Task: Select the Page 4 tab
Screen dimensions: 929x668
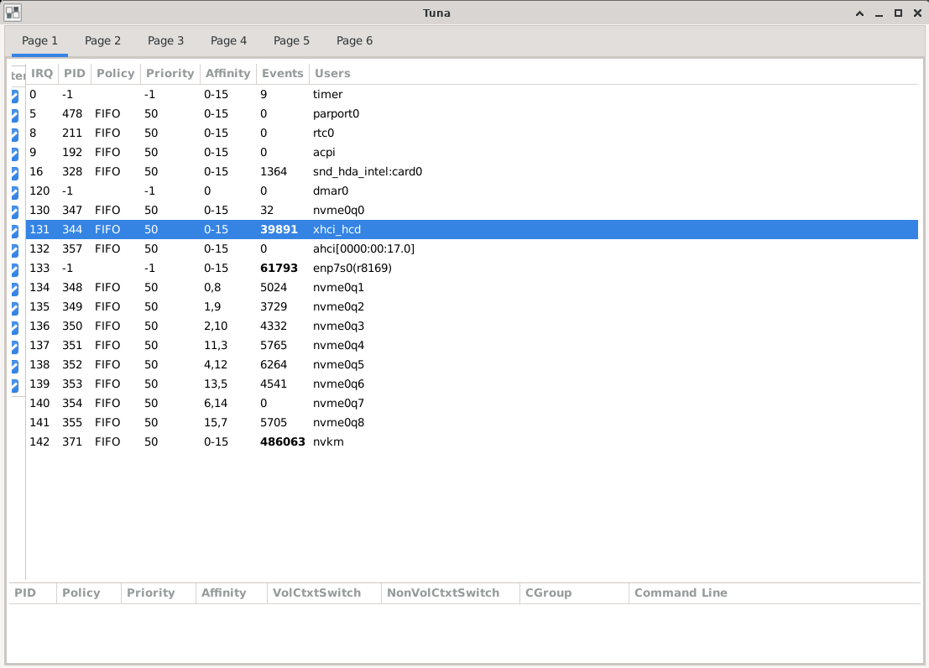Action: pos(228,41)
